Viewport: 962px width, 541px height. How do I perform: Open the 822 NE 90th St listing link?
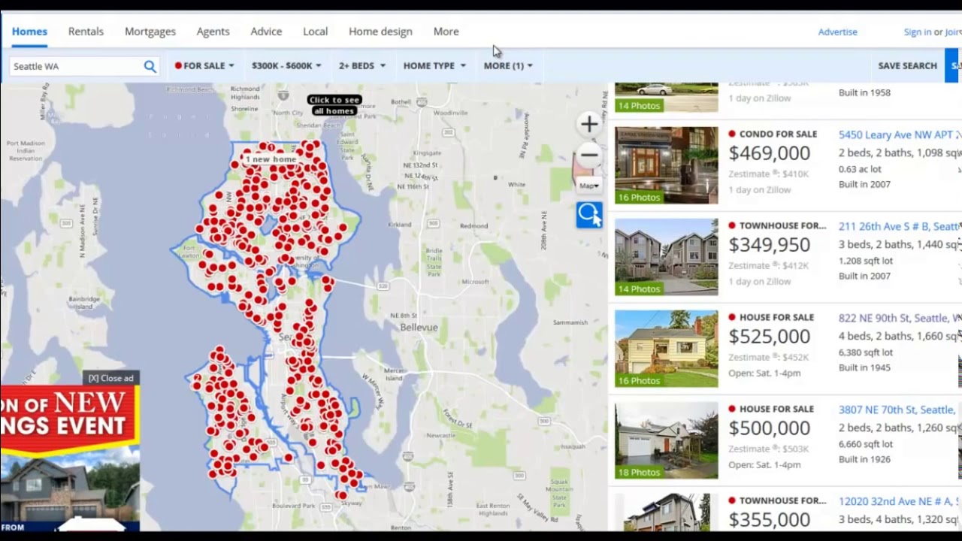click(x=900, y=319)
